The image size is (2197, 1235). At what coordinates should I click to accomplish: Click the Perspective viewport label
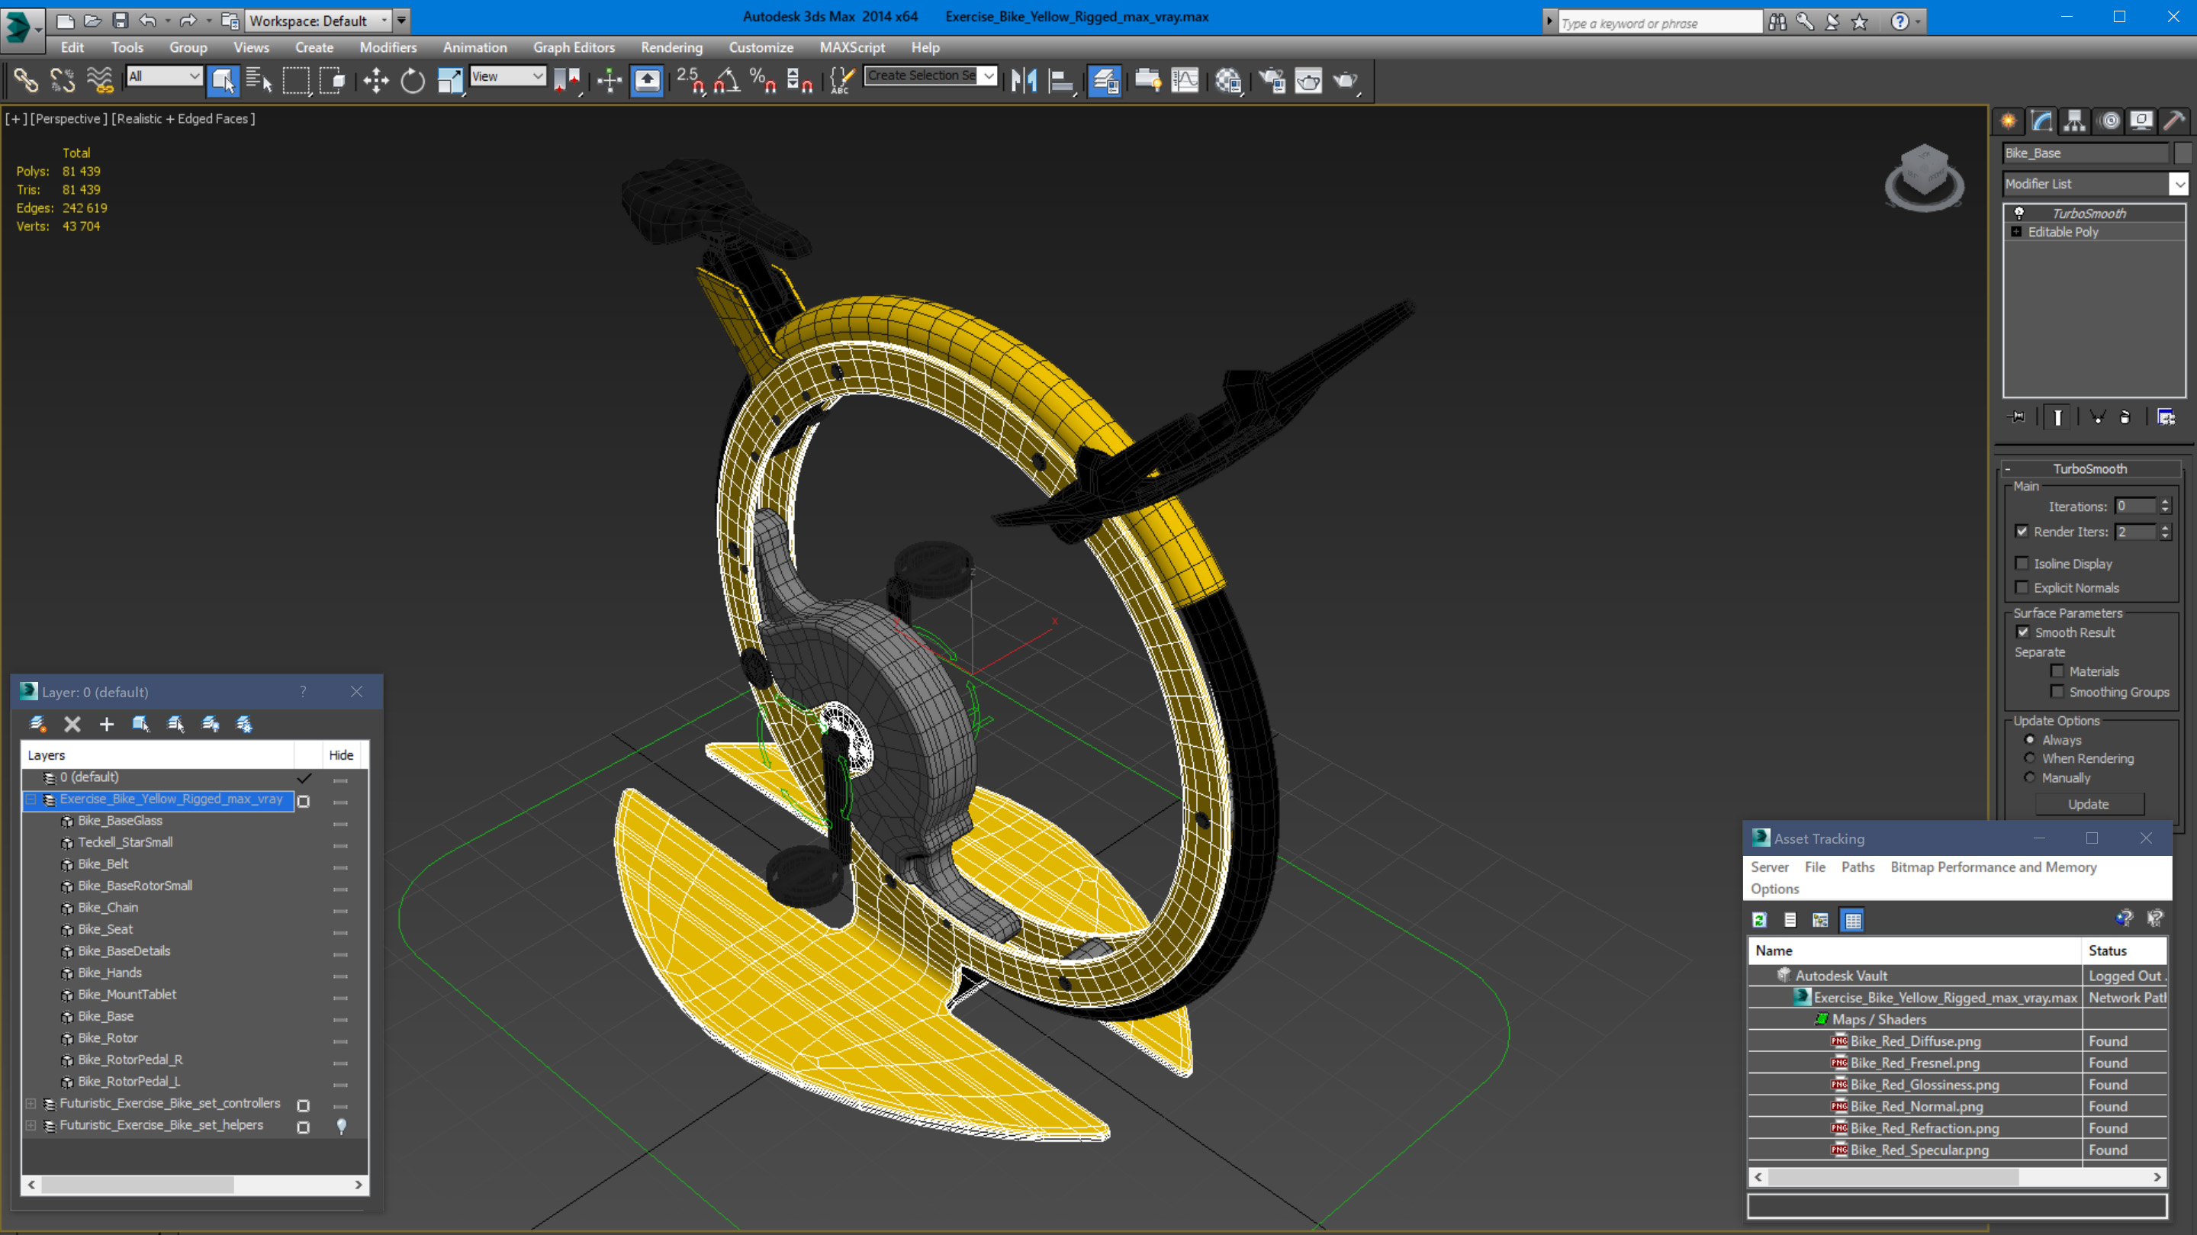pyautogui.click(x=68, y=118)
